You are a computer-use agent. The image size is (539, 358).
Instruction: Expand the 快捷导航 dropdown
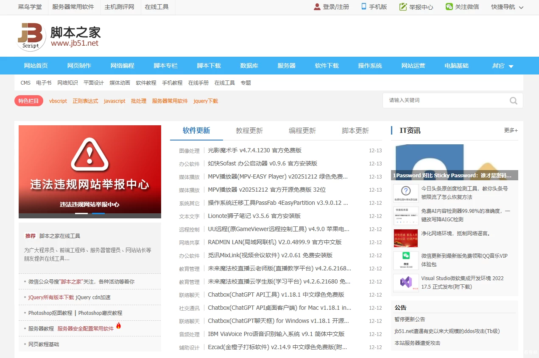pos(507,7)
